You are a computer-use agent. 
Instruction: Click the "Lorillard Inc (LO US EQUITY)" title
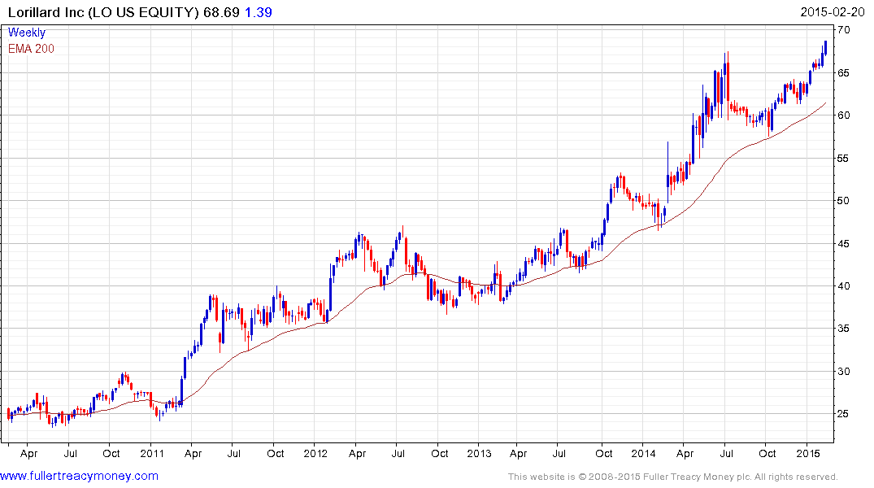[103, 11]
